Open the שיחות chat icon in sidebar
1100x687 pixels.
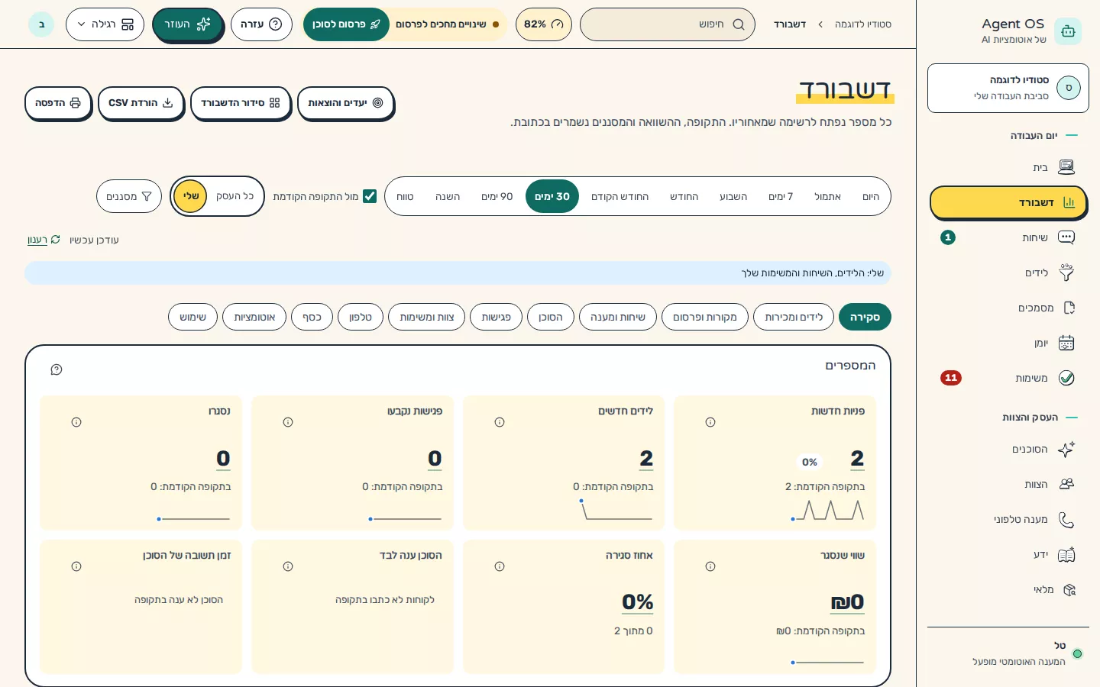1066,237
